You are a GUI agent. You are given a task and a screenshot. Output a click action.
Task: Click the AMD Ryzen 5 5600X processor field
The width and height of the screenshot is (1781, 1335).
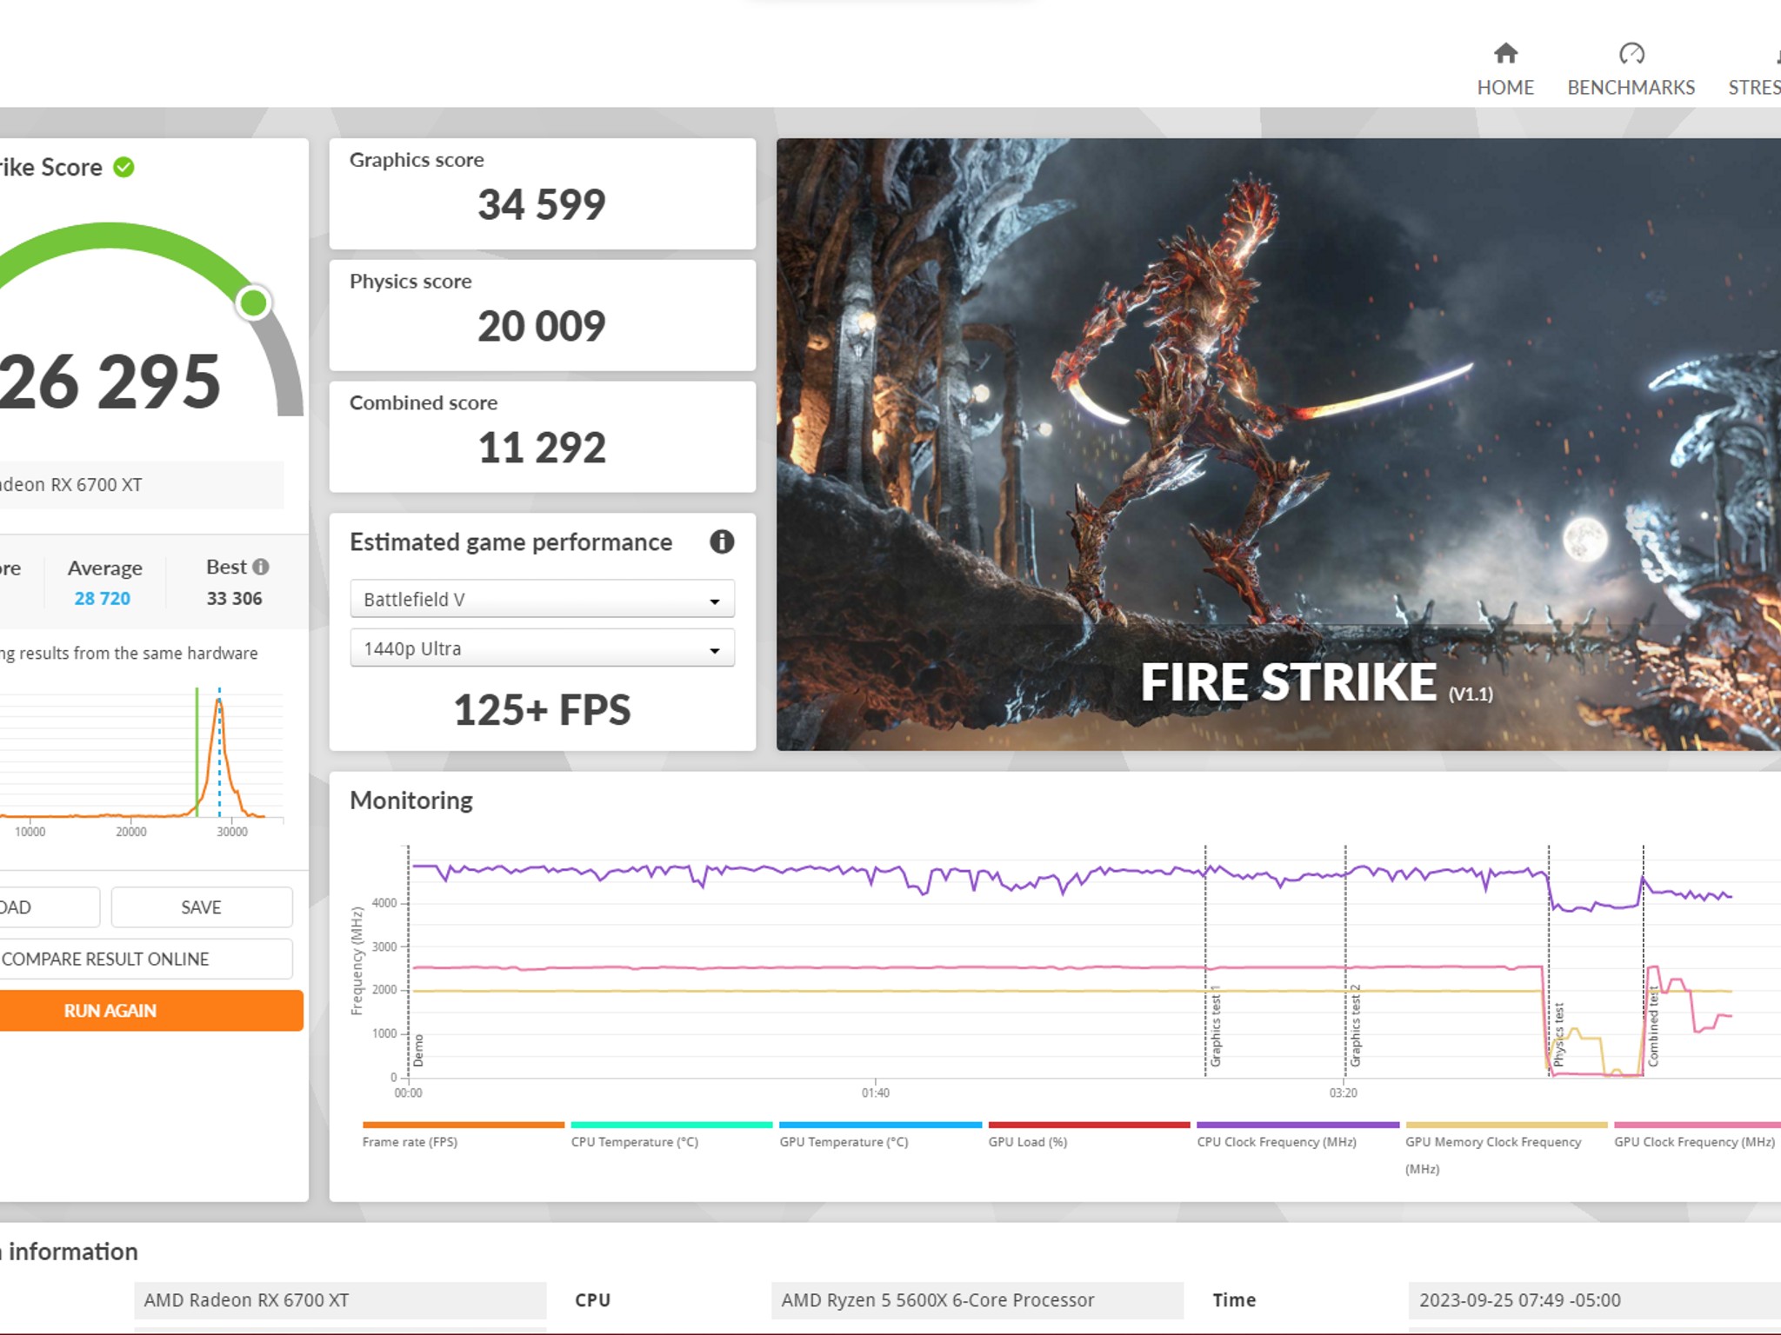[977, 1300]
